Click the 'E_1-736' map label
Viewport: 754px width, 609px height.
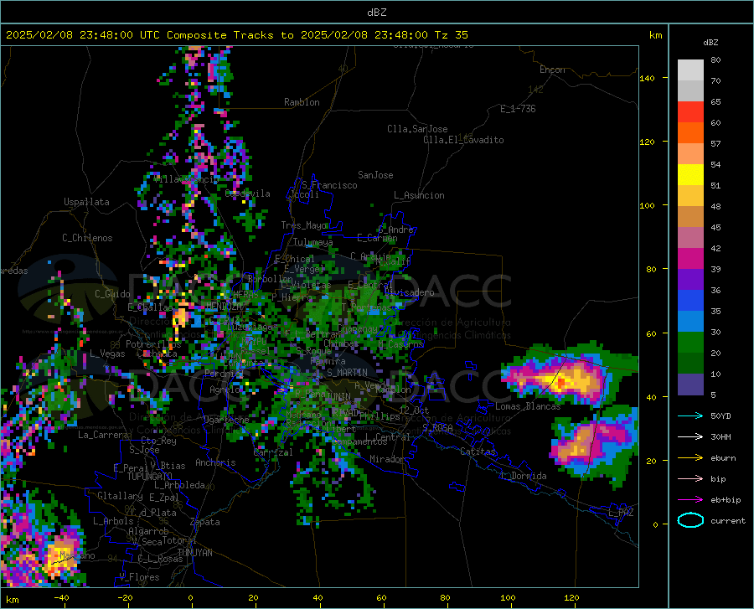[518, 109]
